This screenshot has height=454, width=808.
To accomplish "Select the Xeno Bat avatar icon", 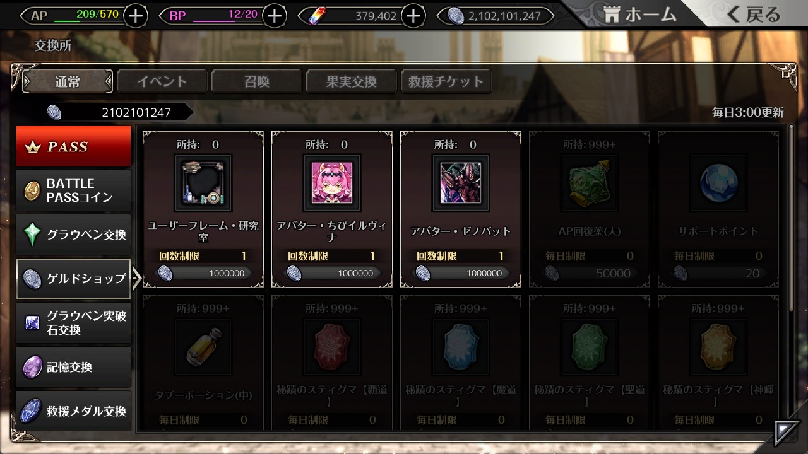I will 461,183.
